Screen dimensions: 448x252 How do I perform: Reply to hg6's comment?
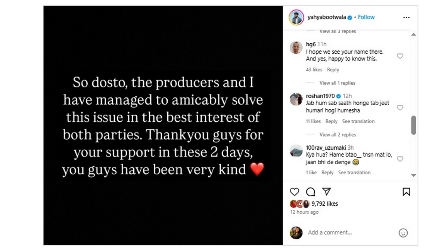pos(333,70)
